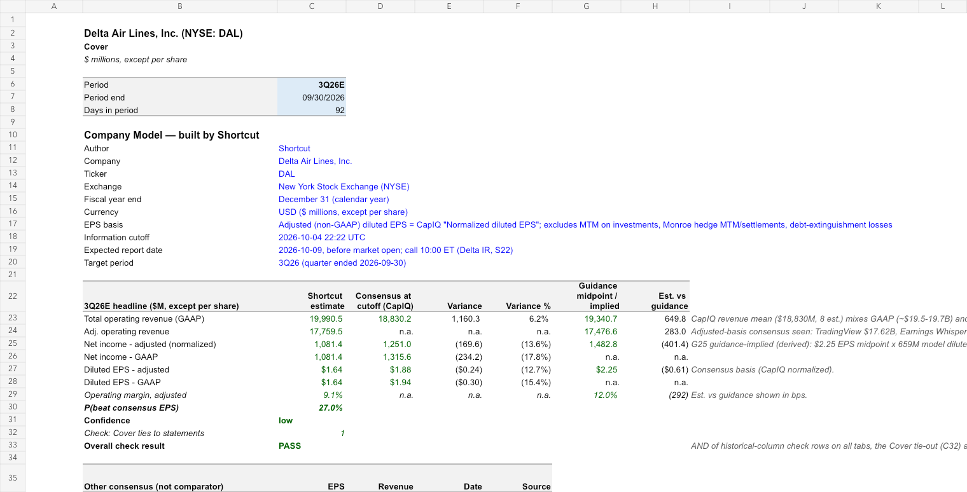Select column B header
Screen dimensions: 967x492
coord(180,6)
